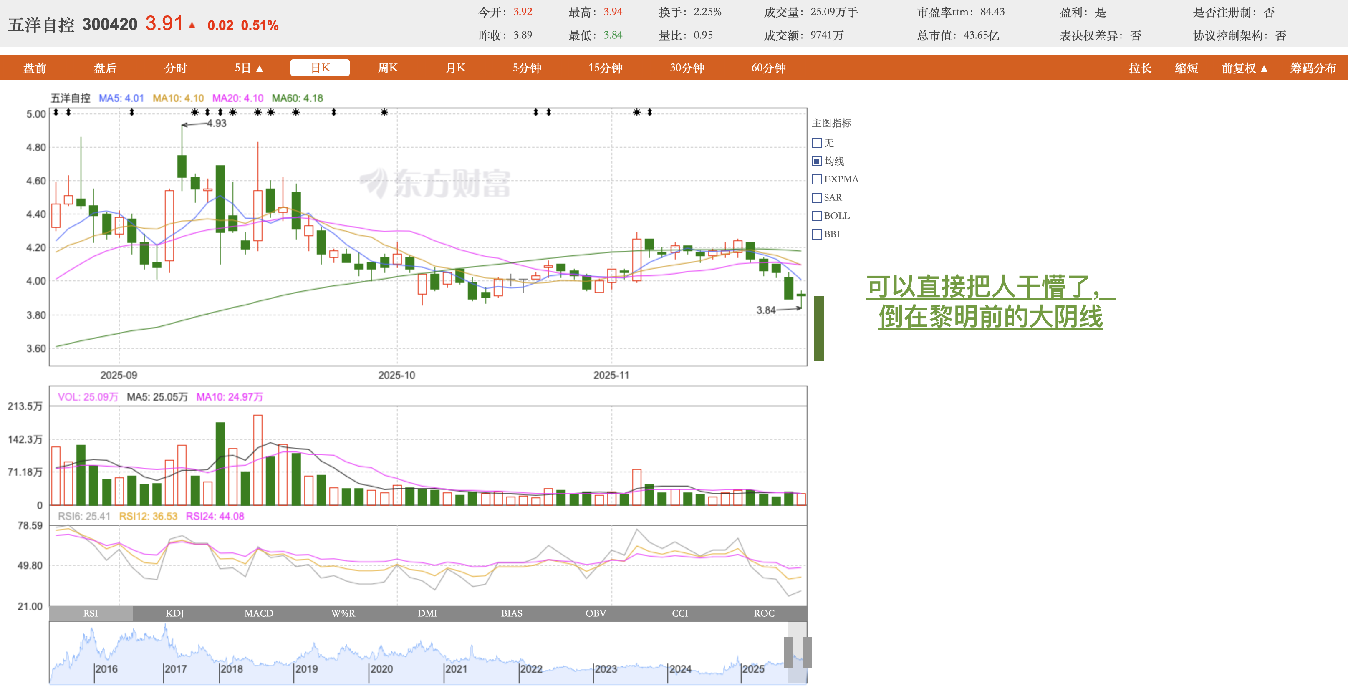Click the star event marker nearest the 2025-10 gridline
Screen dimensions: 1353x691
click(384, 112)
